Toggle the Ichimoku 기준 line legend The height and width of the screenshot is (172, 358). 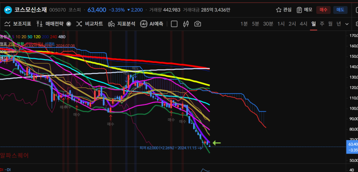tap(12, 44)
